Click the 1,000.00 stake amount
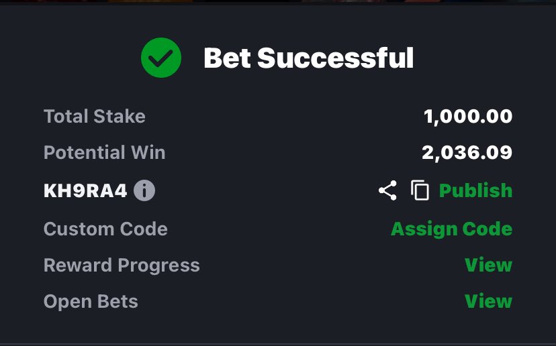Viewport: 556px width, 346px height. tap(468, 116)
